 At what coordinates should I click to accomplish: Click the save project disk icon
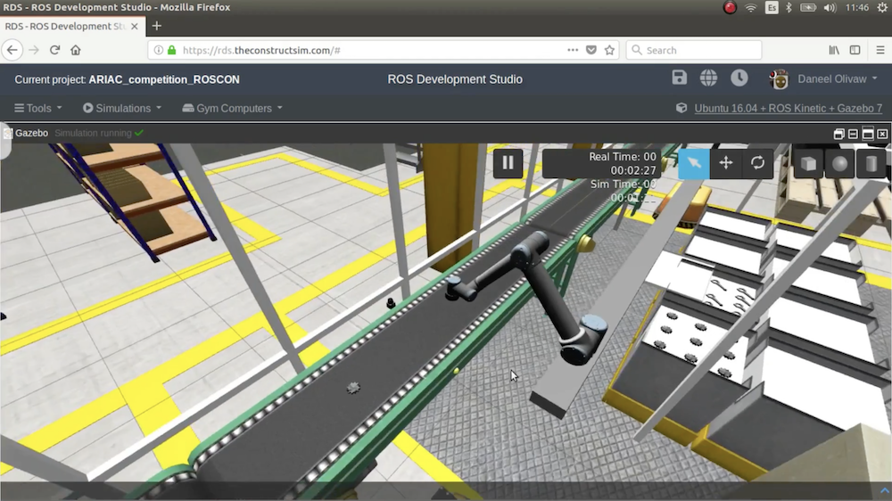pos(679,78)
